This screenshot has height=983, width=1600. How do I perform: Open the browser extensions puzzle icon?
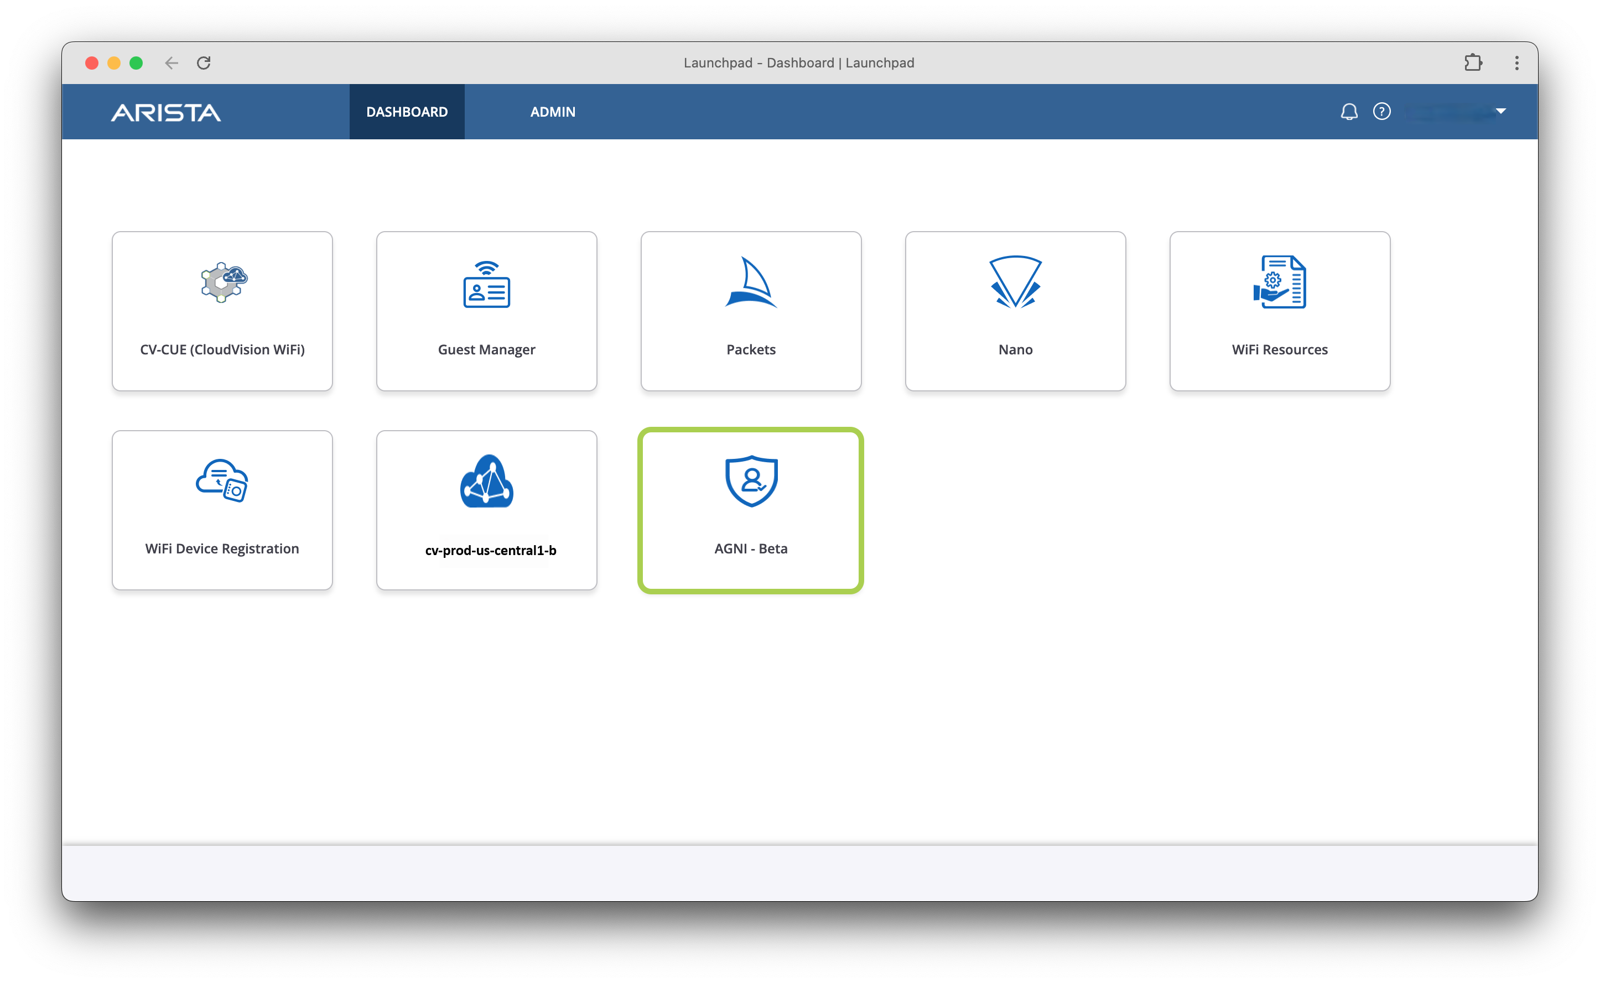1473,63
